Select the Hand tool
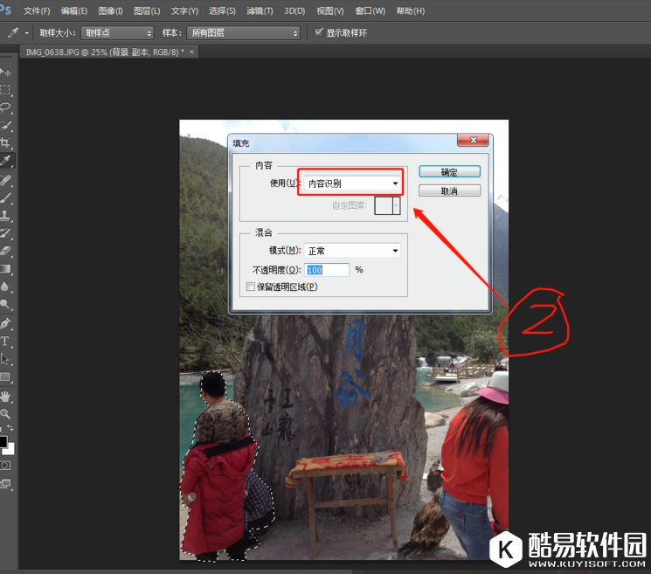 click(x=6, y=395)
